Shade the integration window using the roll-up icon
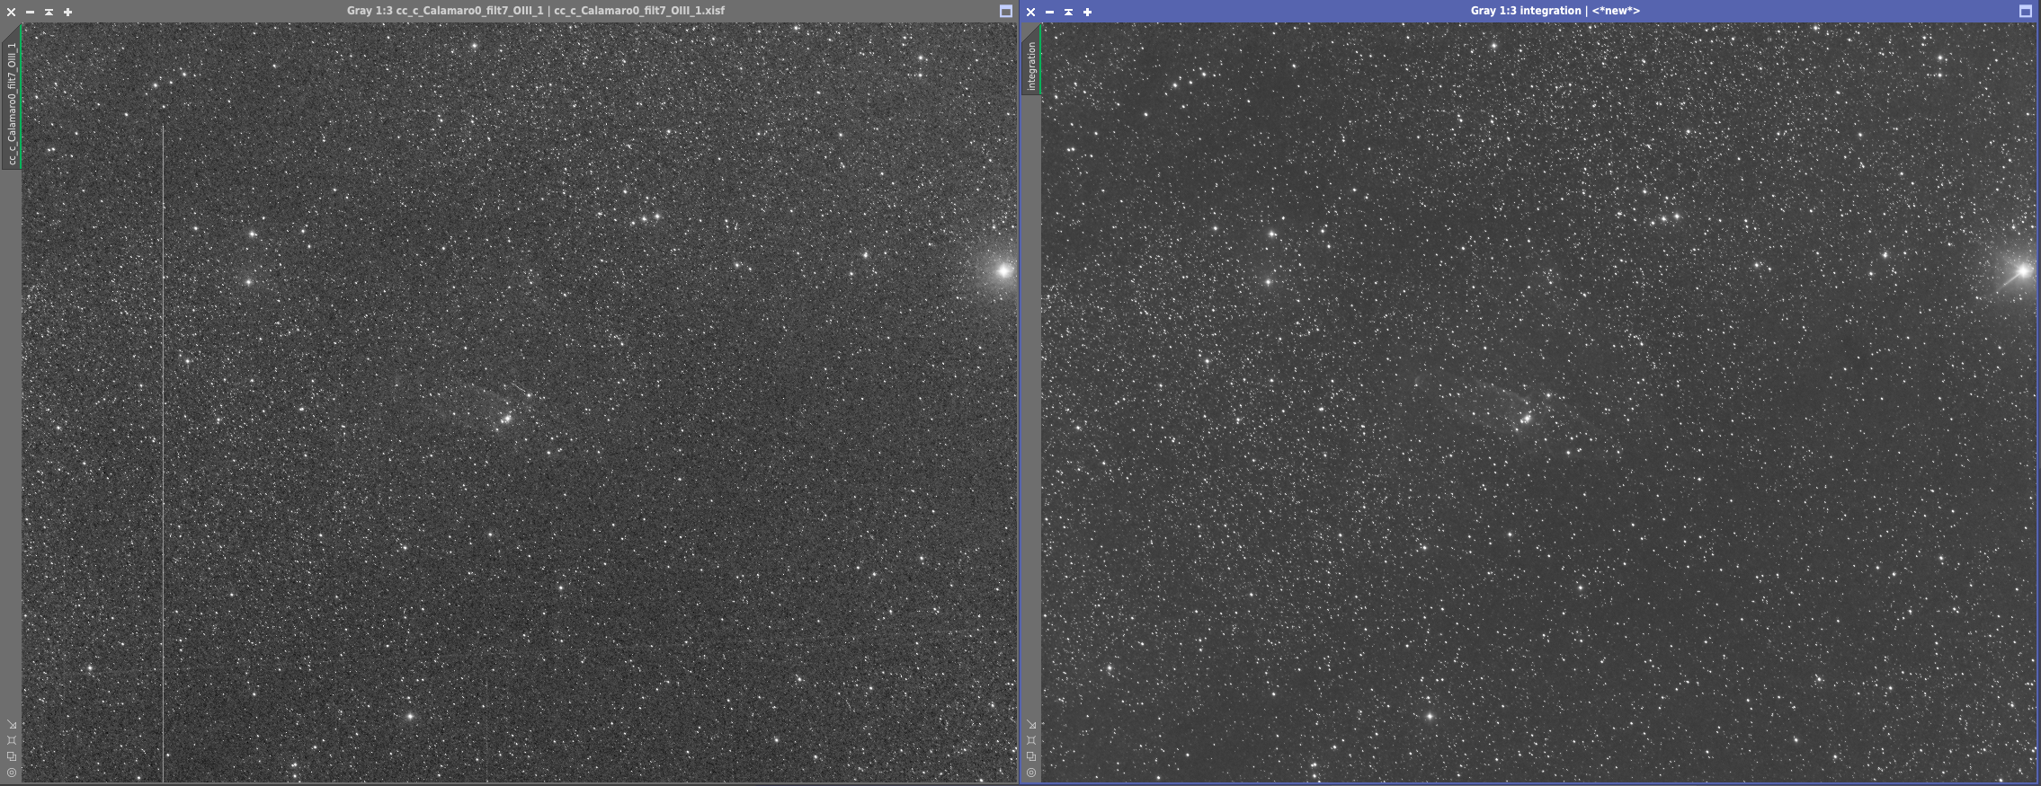 [1068, 12]
